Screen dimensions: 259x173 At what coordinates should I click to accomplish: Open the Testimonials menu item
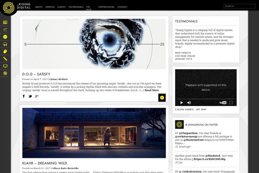[x=76, y=7]
